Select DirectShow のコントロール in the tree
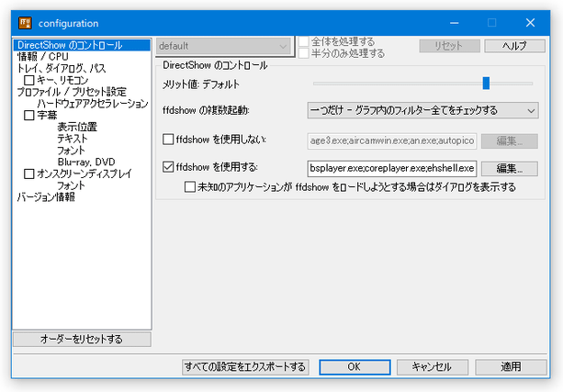The width and height of the screenshot is (563, 392). click(82, 45)
